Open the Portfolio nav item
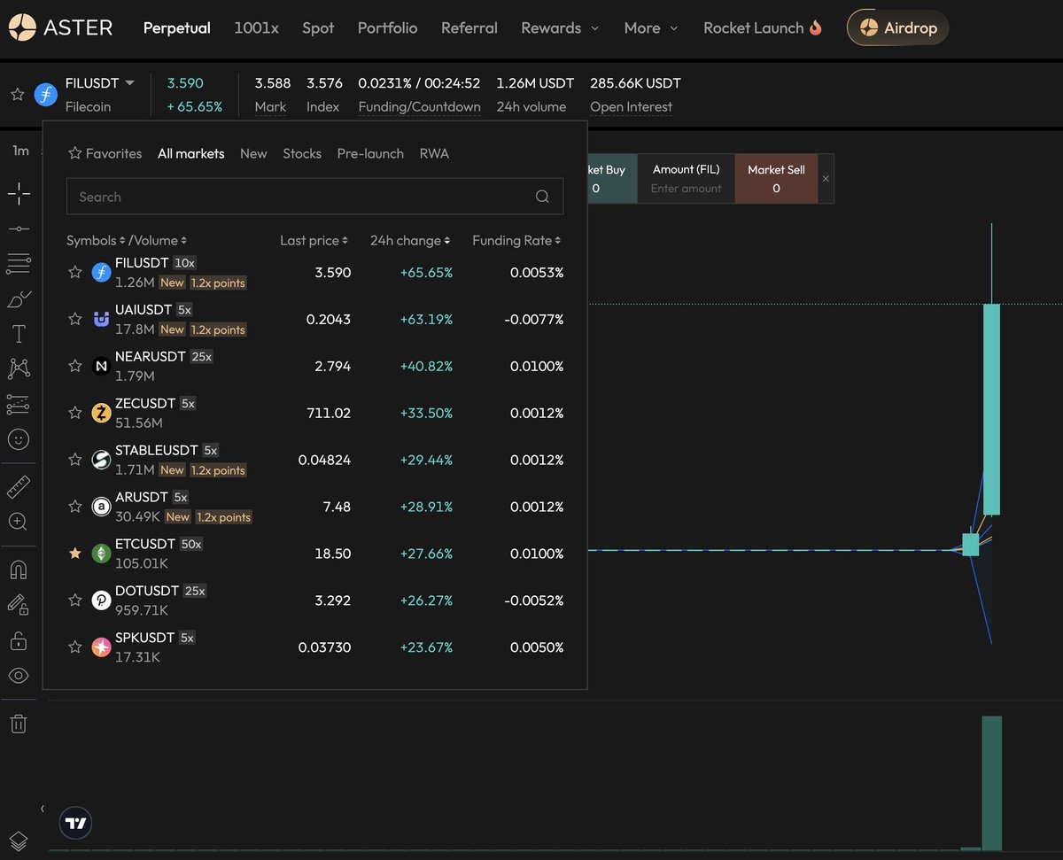 click(x=387, y=27)
